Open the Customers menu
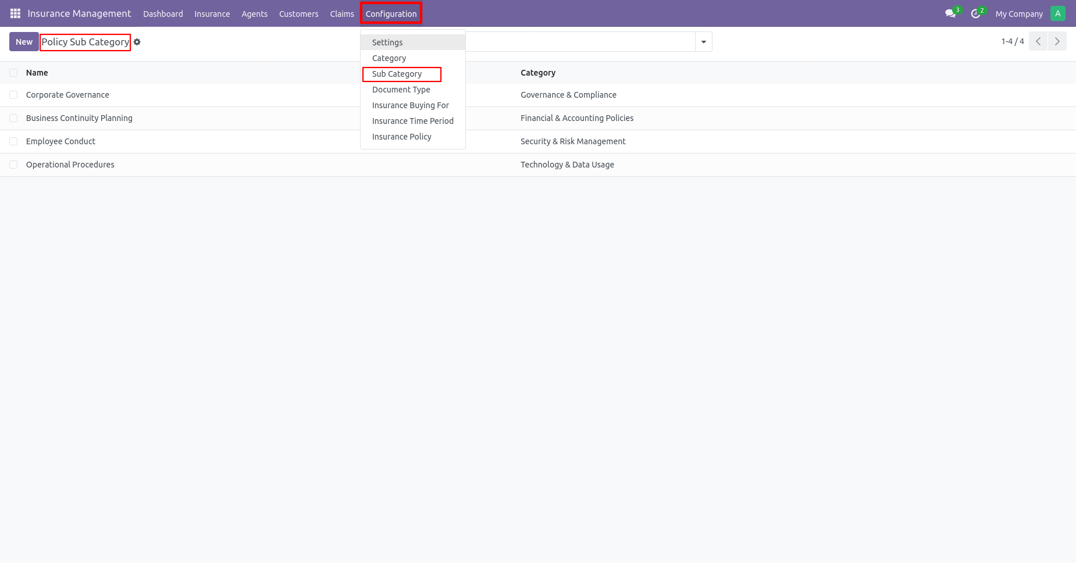 (x=299, y=14)
